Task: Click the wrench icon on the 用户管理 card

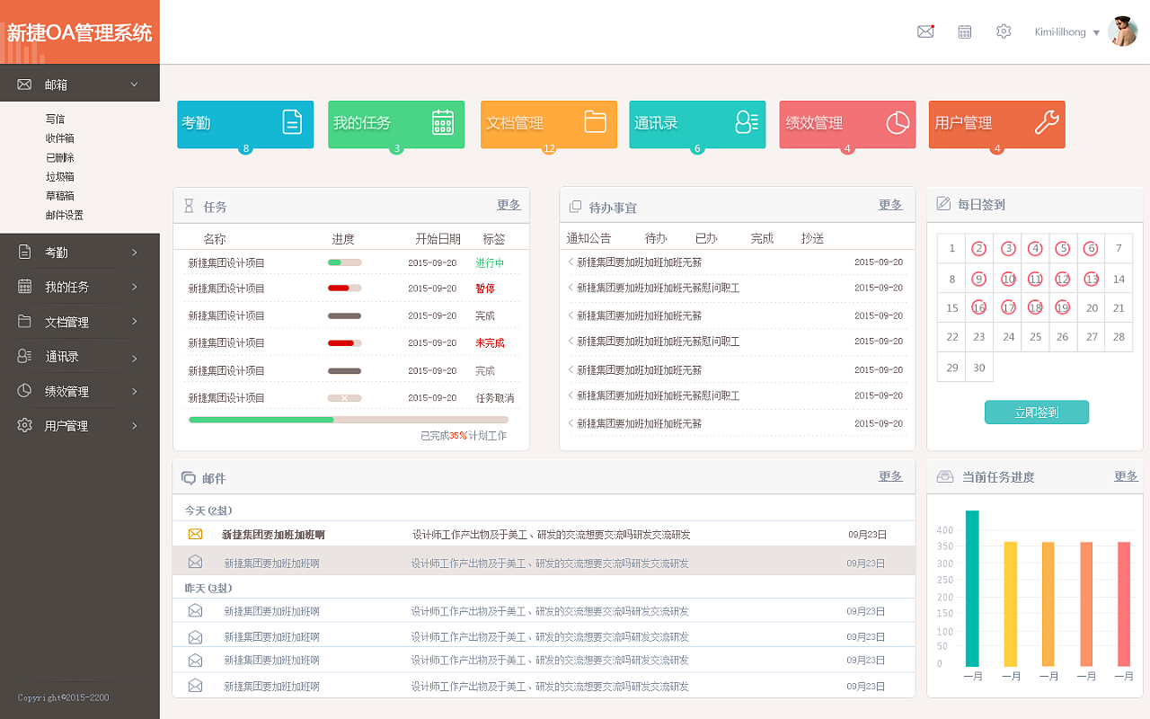Action: 1047,122
